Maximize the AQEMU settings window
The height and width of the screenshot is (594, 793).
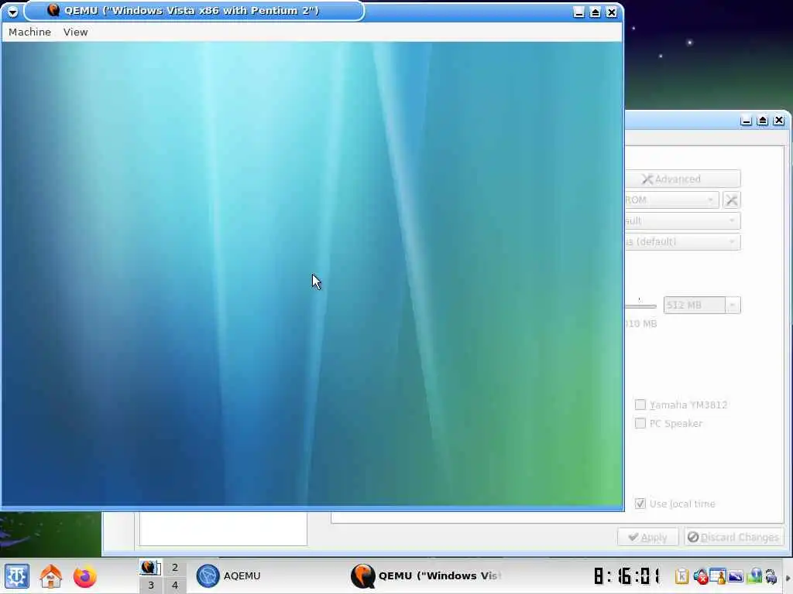pos(763,120)
